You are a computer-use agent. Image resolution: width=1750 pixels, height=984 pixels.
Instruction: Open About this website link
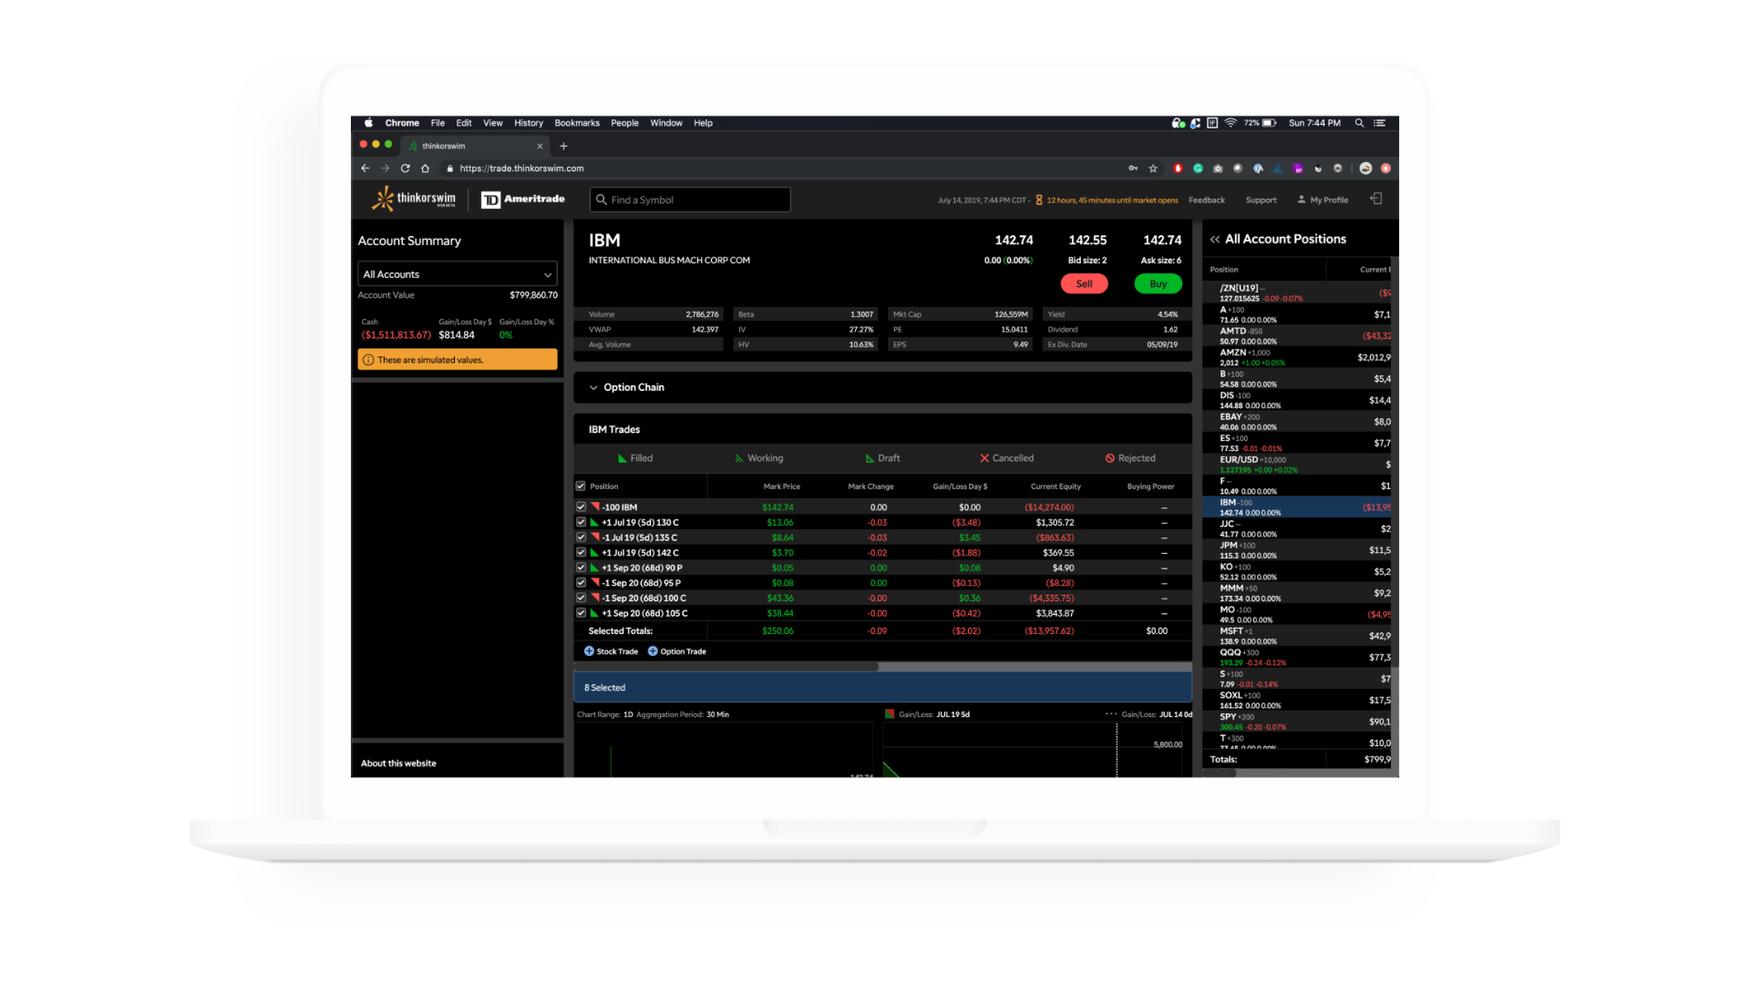398,764
